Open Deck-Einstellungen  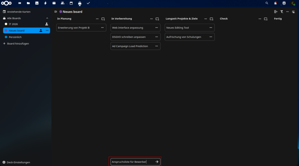18,162
